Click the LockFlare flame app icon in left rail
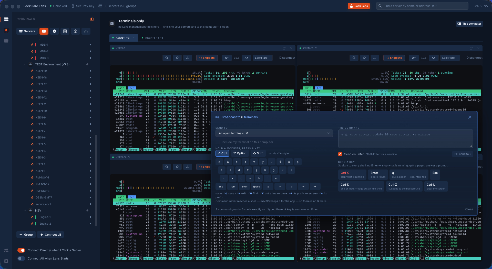Image resolution: width=492 pixels, height=269 pixels. [6, 30]
